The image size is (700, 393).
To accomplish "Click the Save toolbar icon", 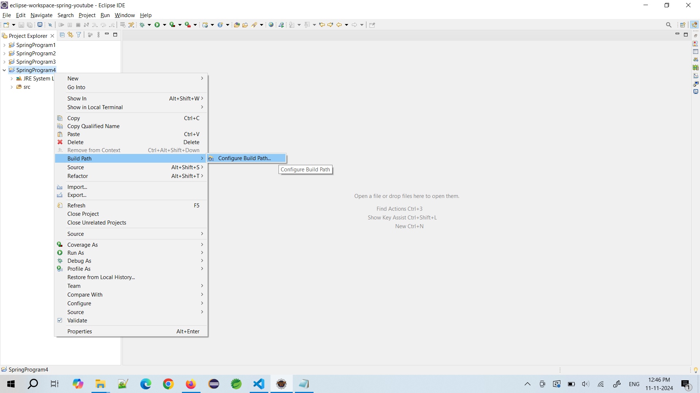I will pyautogui.click(x=21, y=25).
